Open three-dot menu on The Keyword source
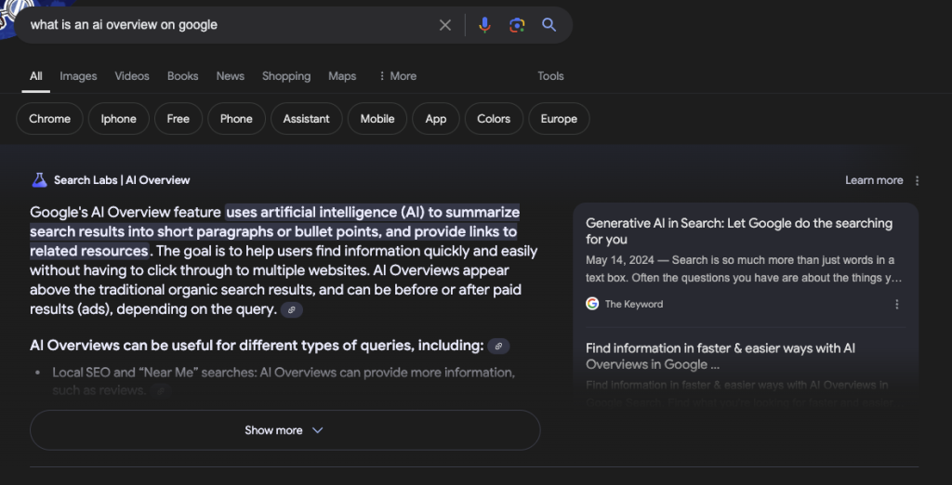 pyautogui.click(x=897, y=304)
